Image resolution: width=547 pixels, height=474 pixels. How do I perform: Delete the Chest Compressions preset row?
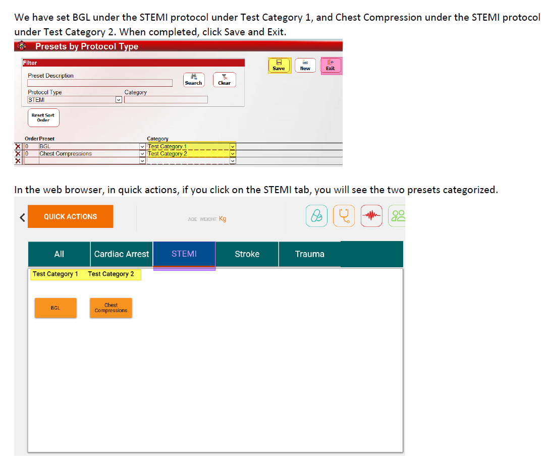pyautogui.click(x=18, y=154)
